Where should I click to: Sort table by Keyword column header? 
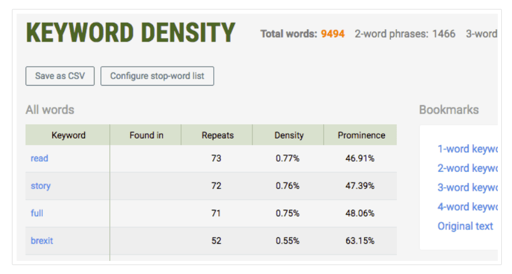pos(68,135)
